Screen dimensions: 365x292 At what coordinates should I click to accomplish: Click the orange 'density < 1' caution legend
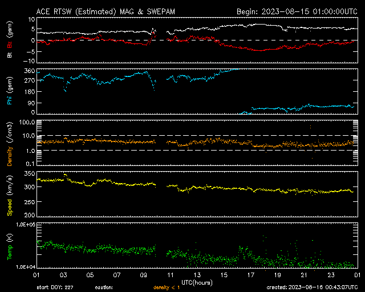pos(167,288)
